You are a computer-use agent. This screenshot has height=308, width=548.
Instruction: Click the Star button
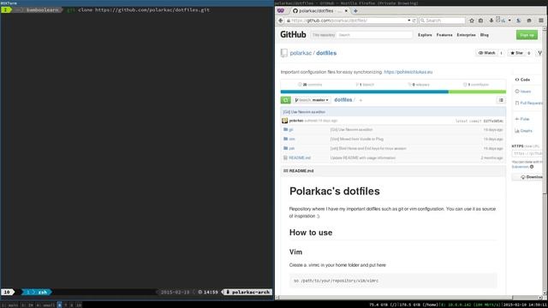point(516,53)
